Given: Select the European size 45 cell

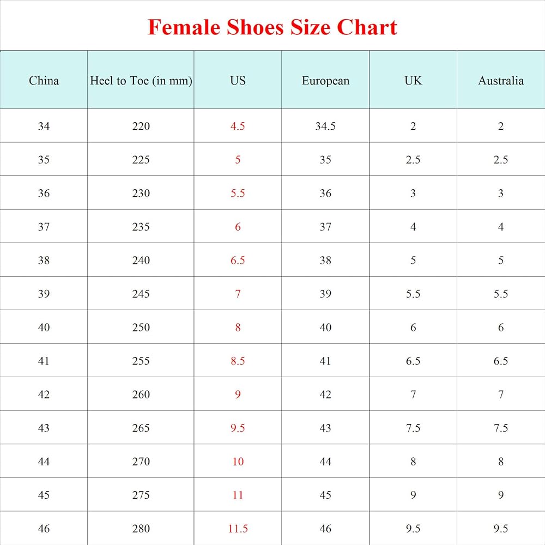Looking at the screenshot, I should (x=325, y=495).
